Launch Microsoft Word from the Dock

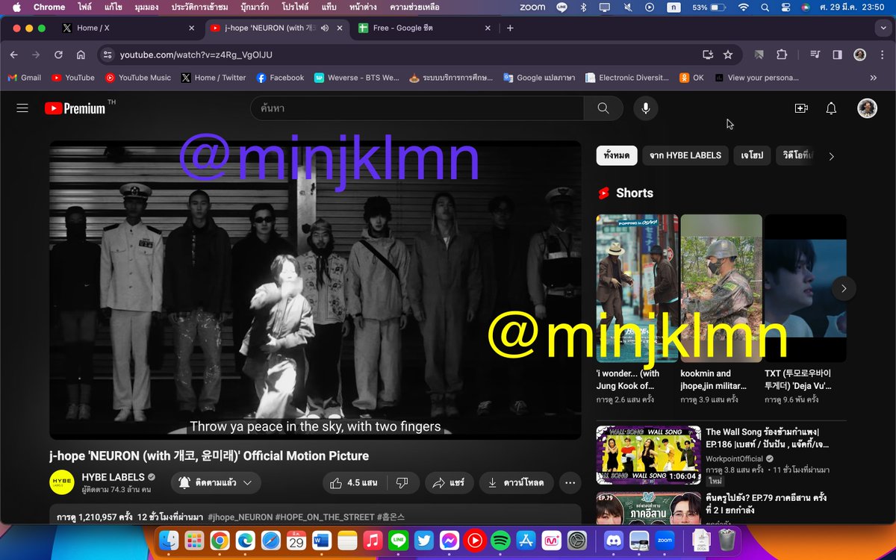pyautogui.click(x=322, y=540)
